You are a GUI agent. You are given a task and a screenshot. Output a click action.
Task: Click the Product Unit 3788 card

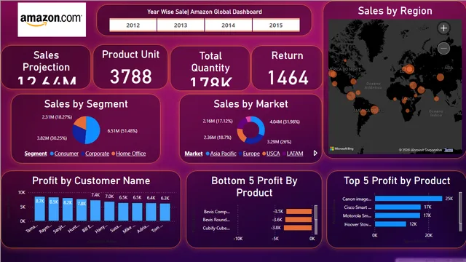coord(130,67)
